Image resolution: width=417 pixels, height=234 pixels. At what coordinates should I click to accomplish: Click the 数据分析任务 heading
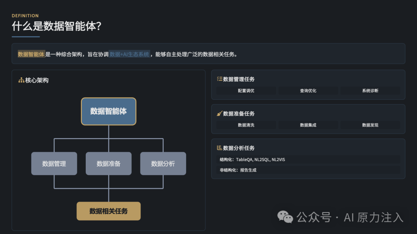tap(239, 148)
